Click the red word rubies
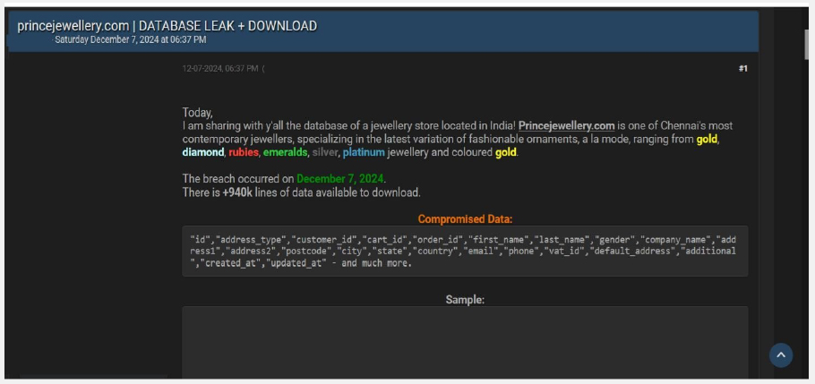Screen dimensions: 815x384 coord(244,153)
